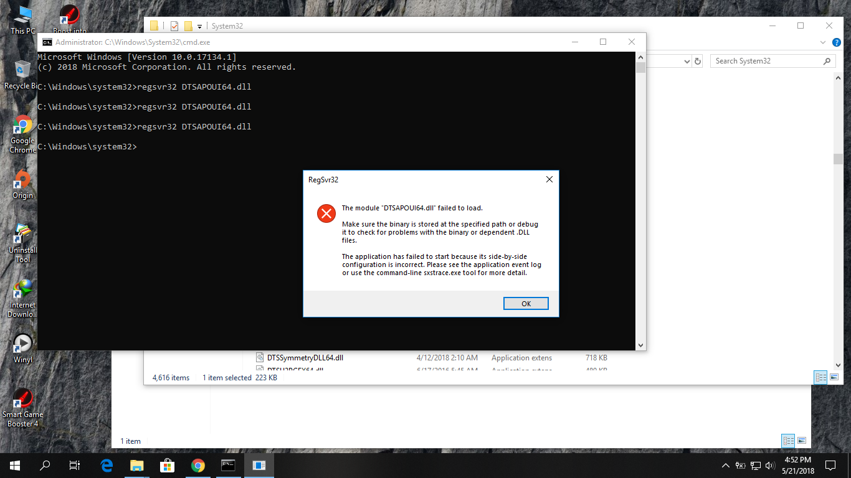
Task: Switch to Command Prompt on the taskbar
Action: coord(228,465)
